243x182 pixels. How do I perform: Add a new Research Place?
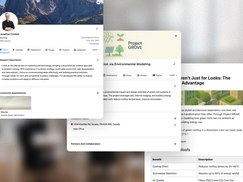175,118
